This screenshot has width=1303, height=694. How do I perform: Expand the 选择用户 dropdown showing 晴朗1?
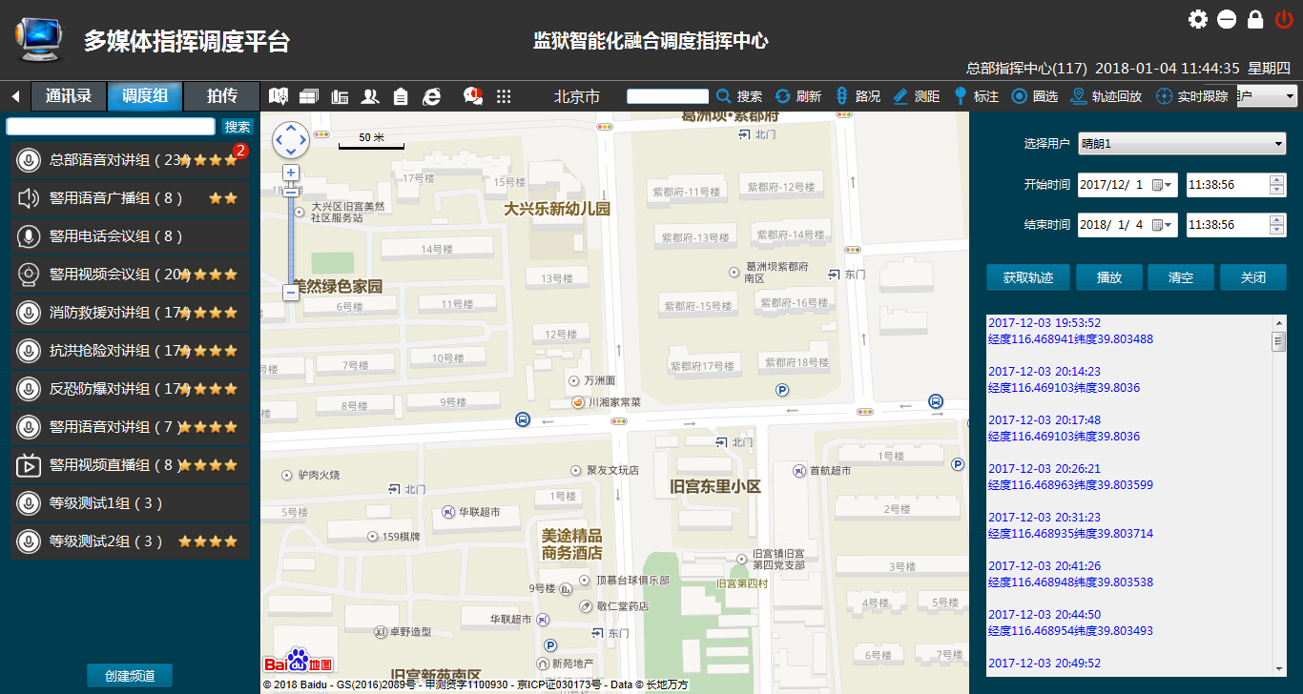pos(1182,144)
